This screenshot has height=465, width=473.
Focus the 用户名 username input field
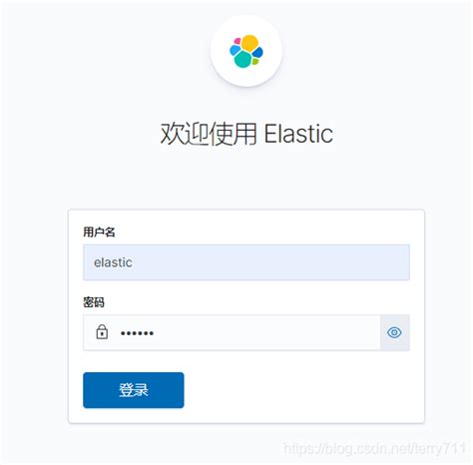pyautogui.click(x=246, y=262)
